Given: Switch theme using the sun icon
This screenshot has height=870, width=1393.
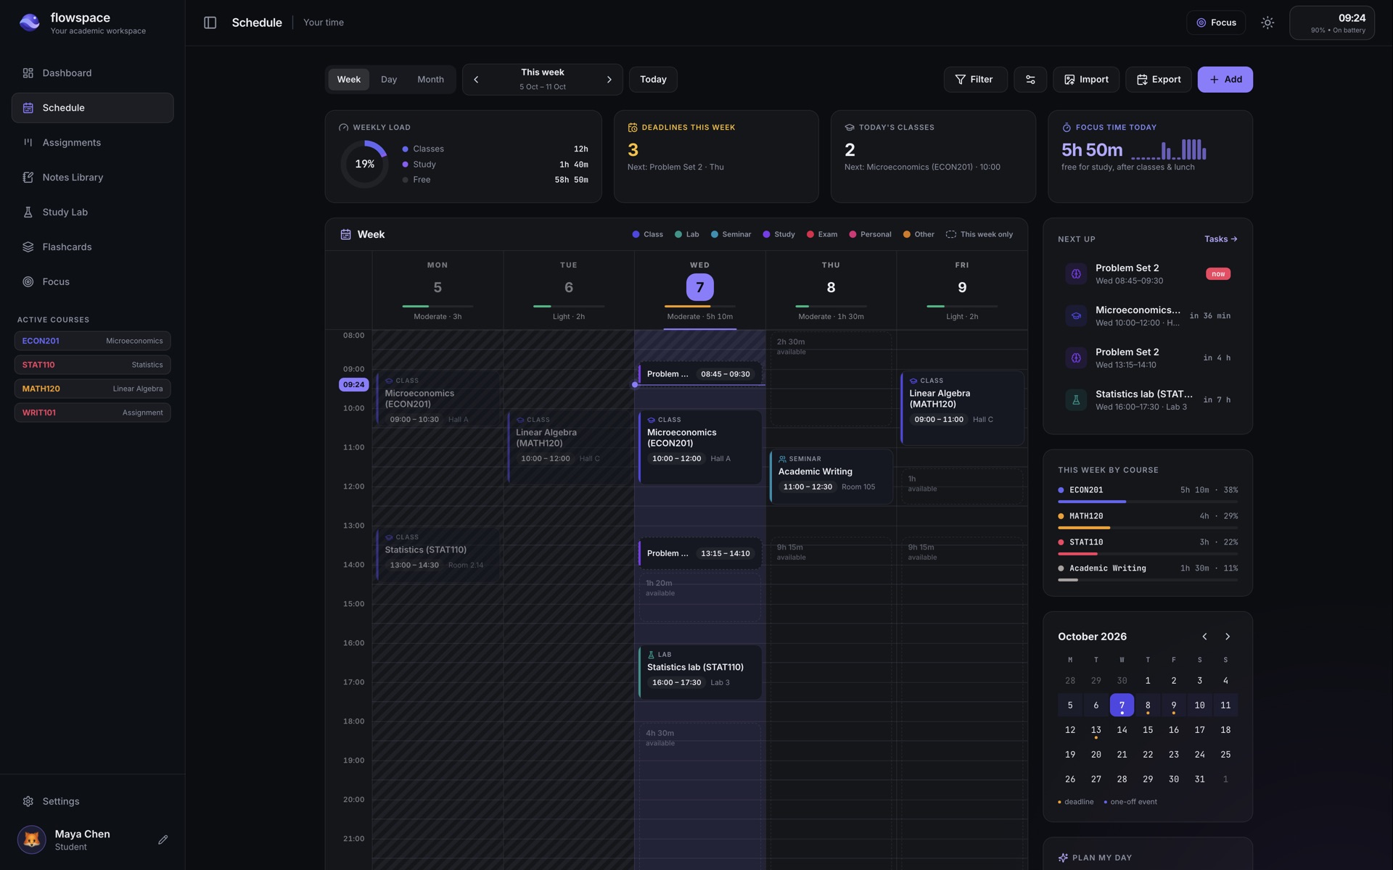Looking at the screenshot, I should [1267, 22].
